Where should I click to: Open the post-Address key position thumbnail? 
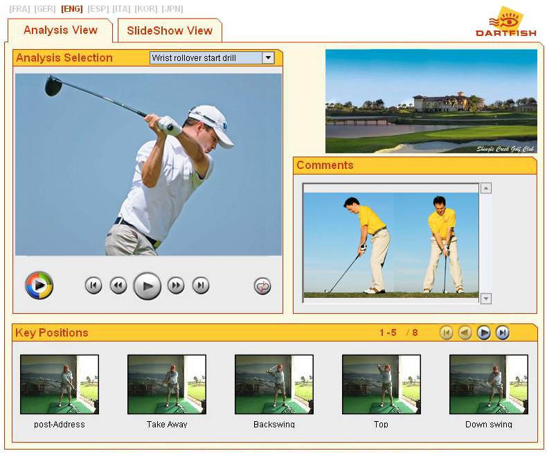(x=60, y=384)
